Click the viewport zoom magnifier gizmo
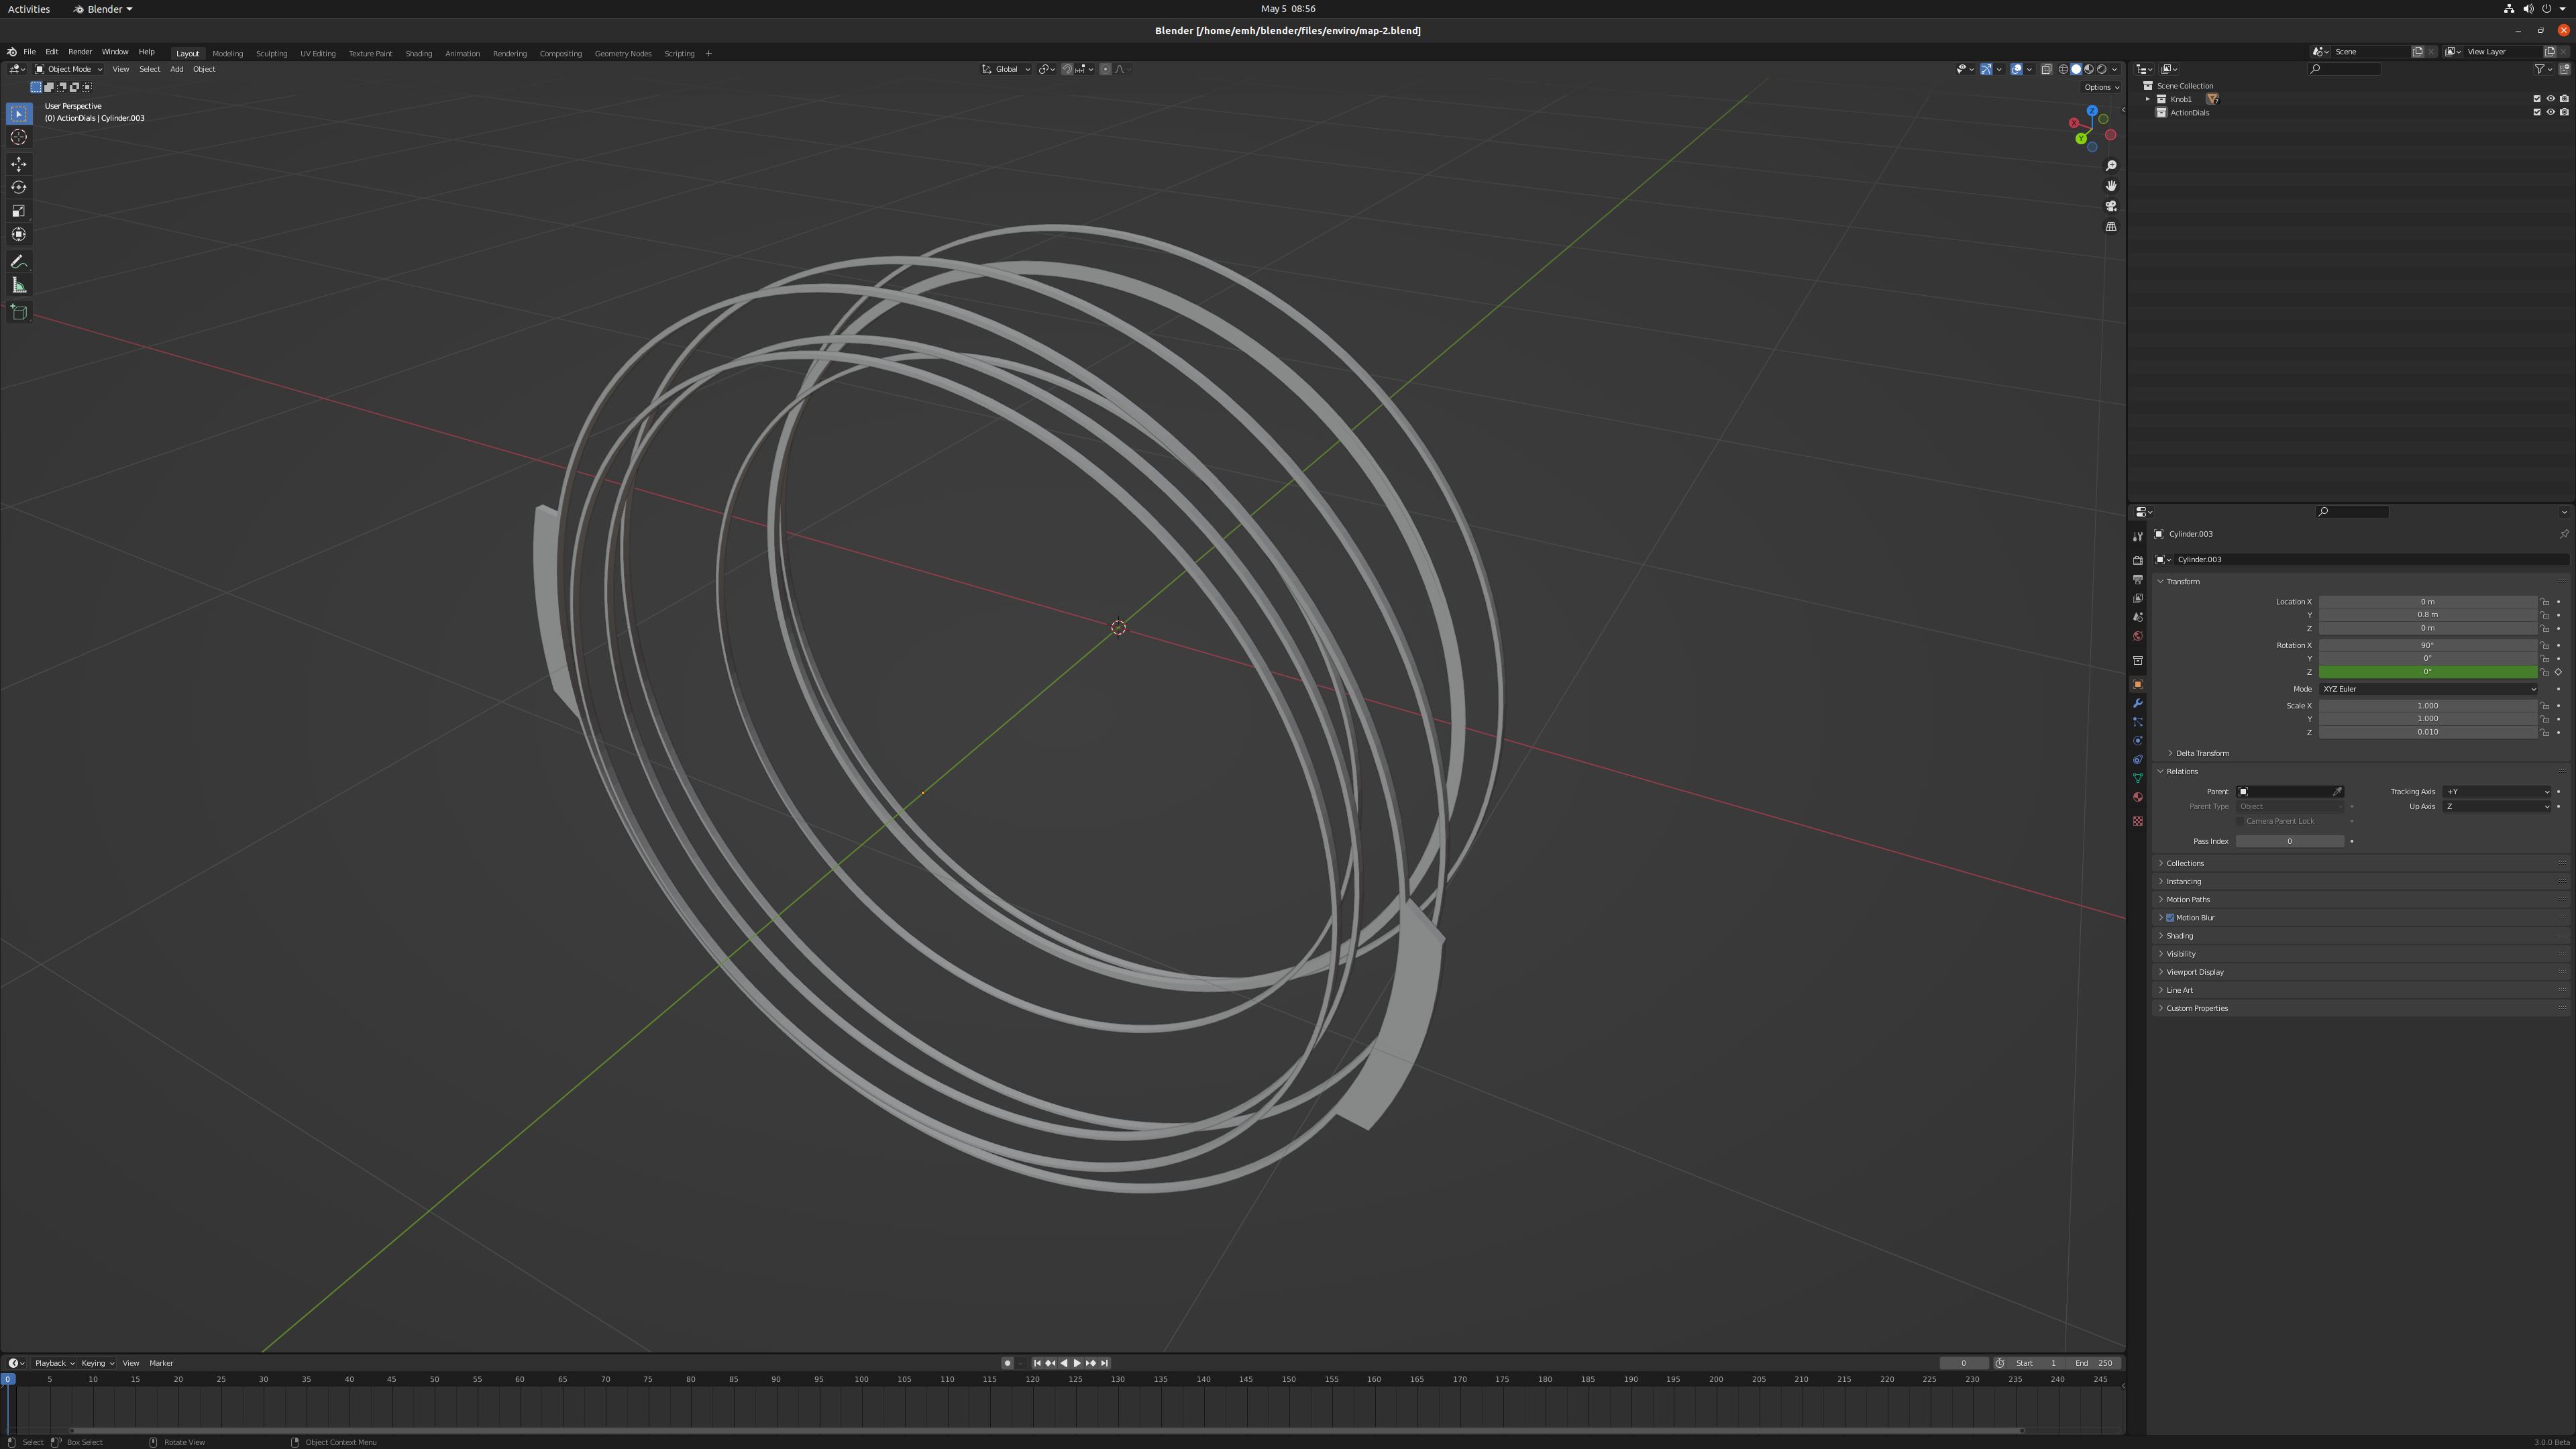This screenshot has height=1449, width=2576. click(2111, 166)
